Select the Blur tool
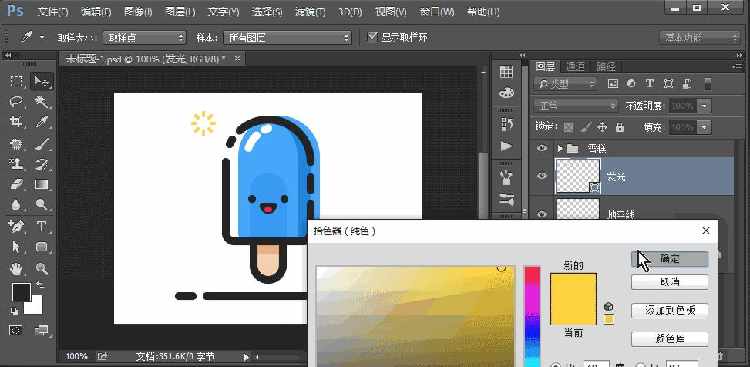This screenshot has height=367, width=750. [17, 204]
